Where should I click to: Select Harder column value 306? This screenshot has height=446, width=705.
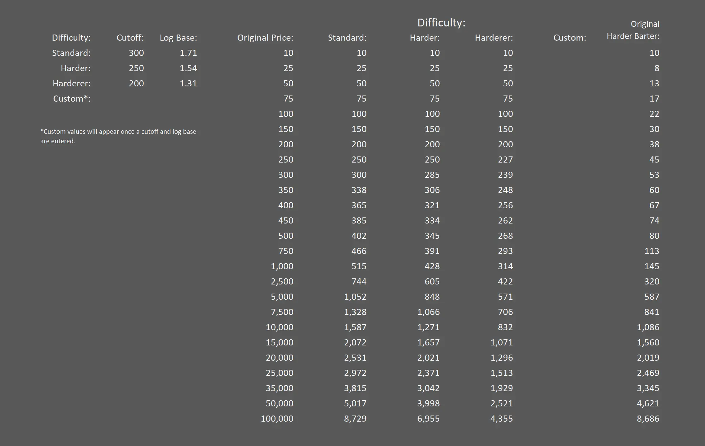(x=432, y=190)
